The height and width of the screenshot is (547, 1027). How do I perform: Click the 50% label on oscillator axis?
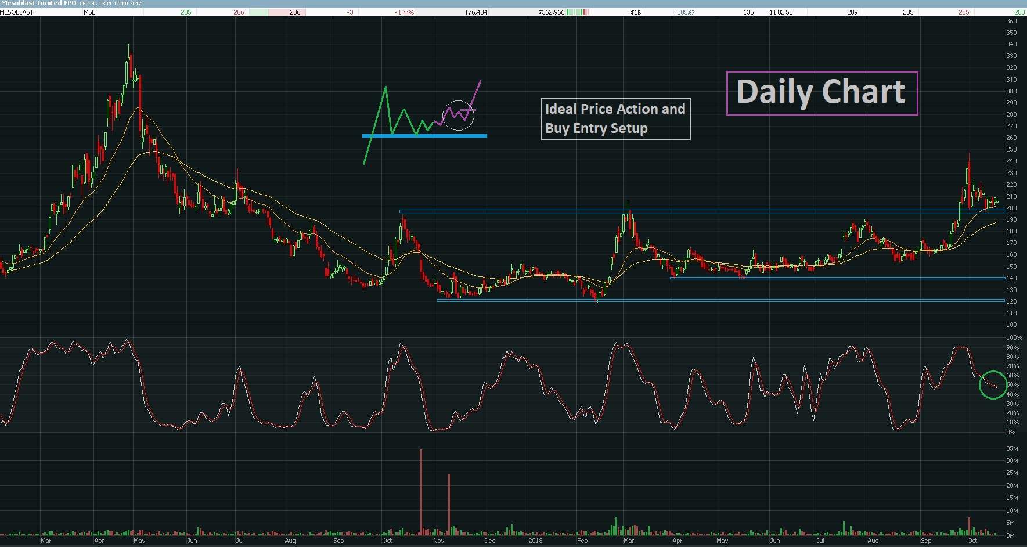(1013, 384)
